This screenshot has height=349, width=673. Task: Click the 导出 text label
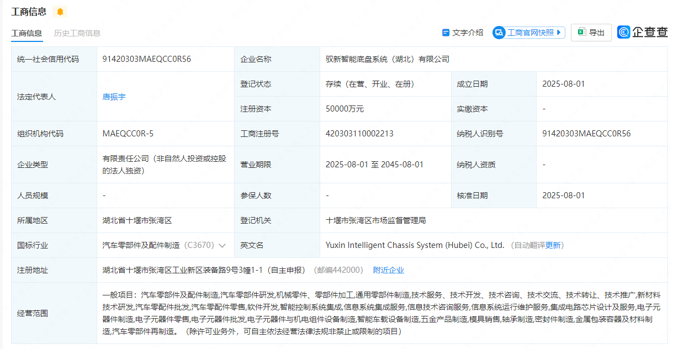[x=597, y=33]
